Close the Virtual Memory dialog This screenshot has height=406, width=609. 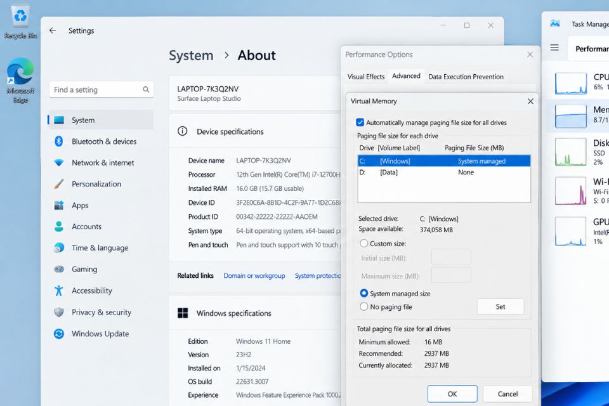530,101
